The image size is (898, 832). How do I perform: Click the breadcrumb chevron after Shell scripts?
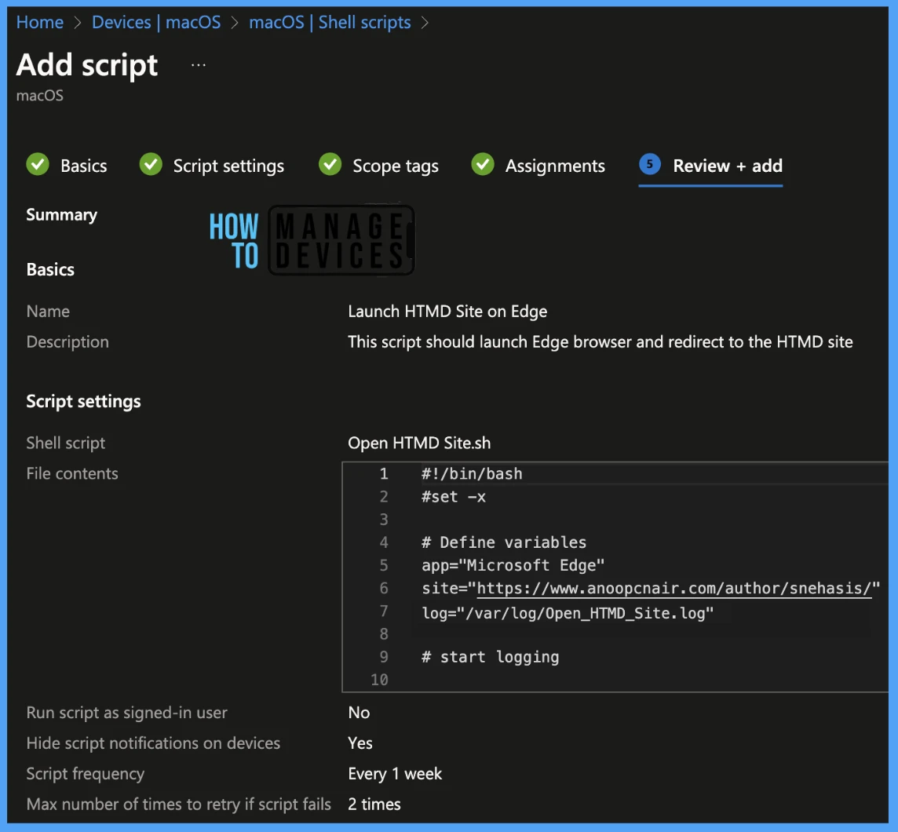[425, 23]
